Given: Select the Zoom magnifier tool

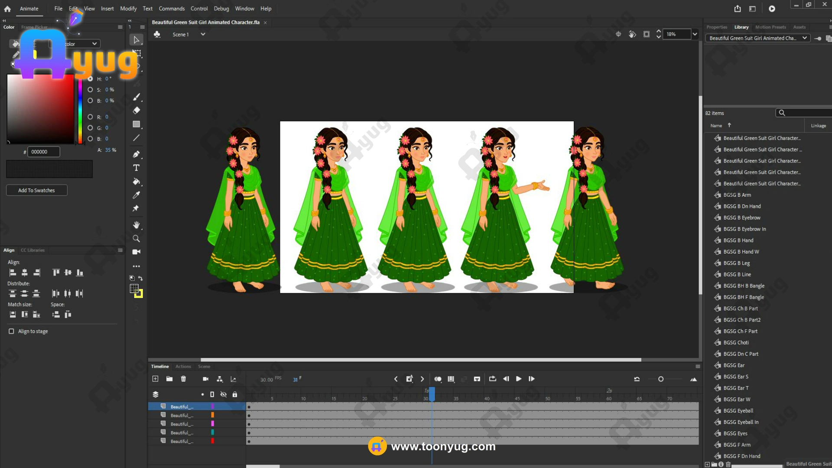Looking at the screenshot, I should (136, 239).
